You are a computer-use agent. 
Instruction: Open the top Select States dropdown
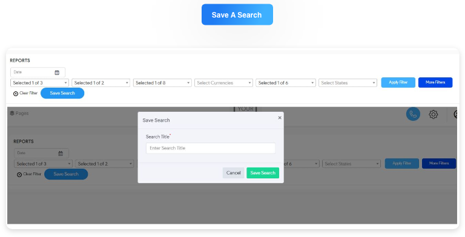click(348, 83)
